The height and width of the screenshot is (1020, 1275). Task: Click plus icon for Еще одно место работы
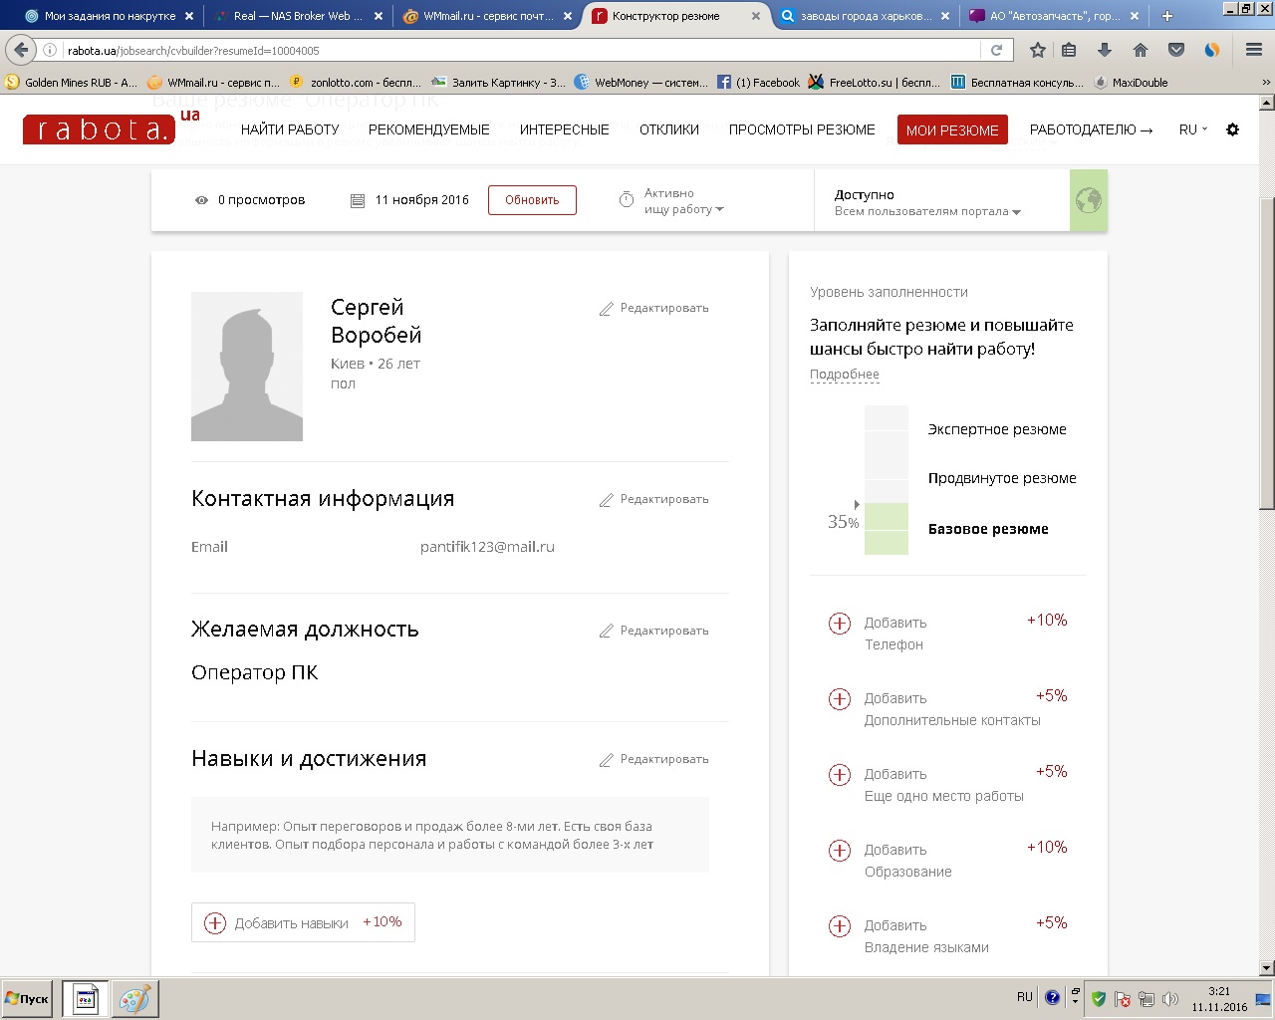pyautogui.click(x=840, y=775)
